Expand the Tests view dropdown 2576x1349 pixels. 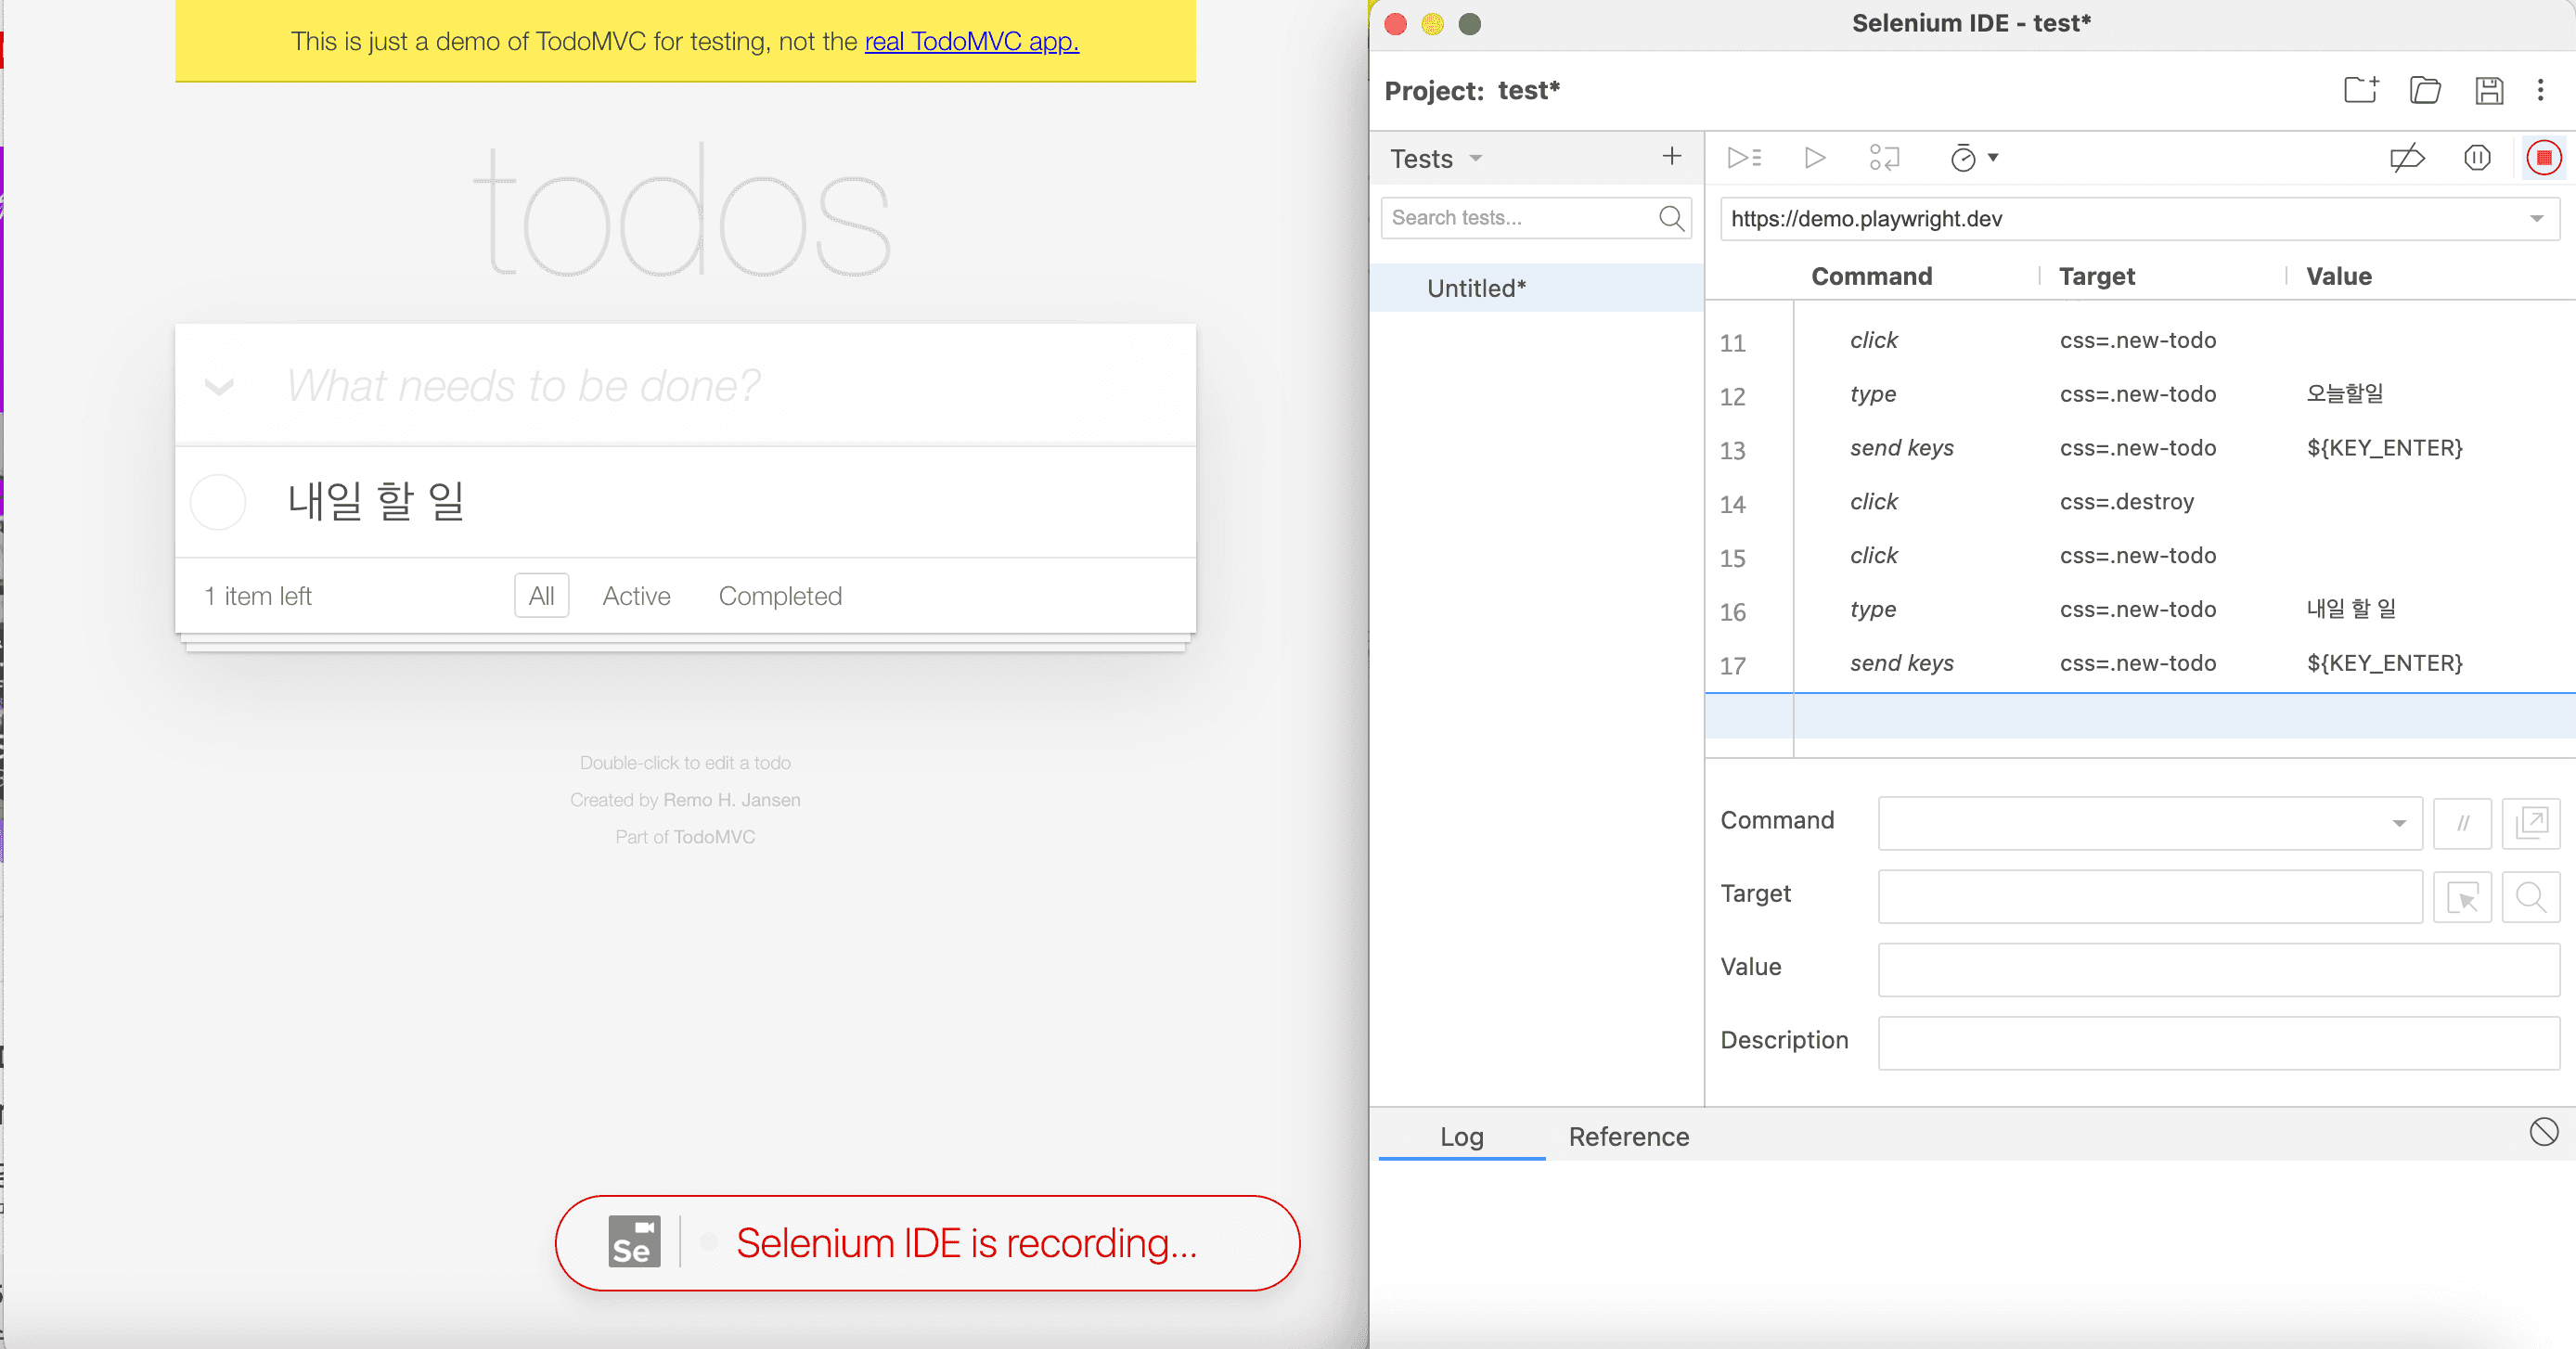click(1476, 159)
